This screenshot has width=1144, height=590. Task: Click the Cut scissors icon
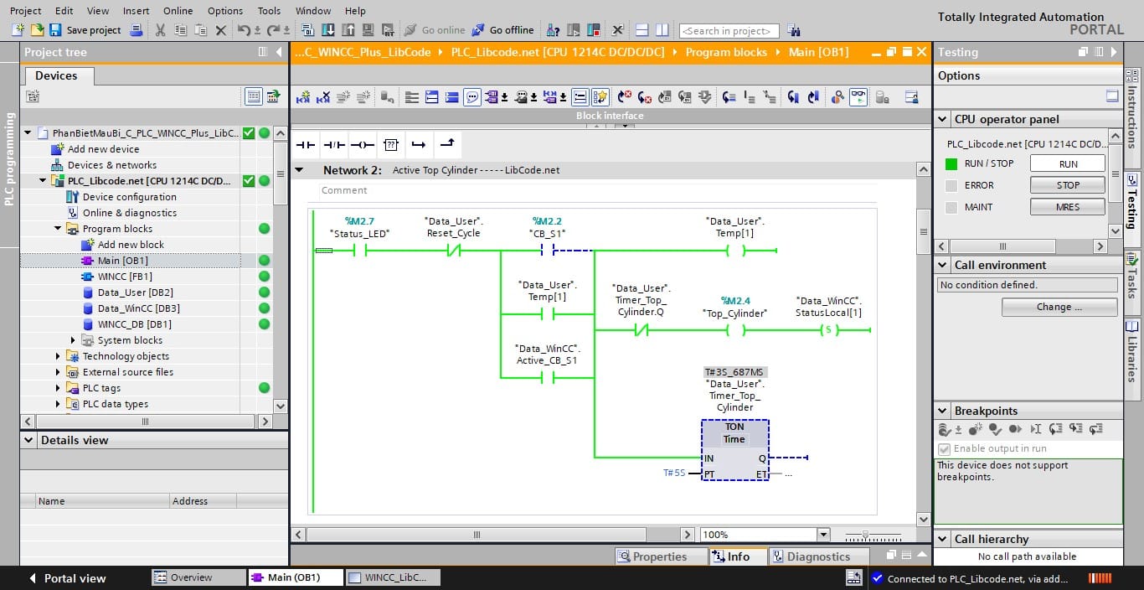pos(160,30)
